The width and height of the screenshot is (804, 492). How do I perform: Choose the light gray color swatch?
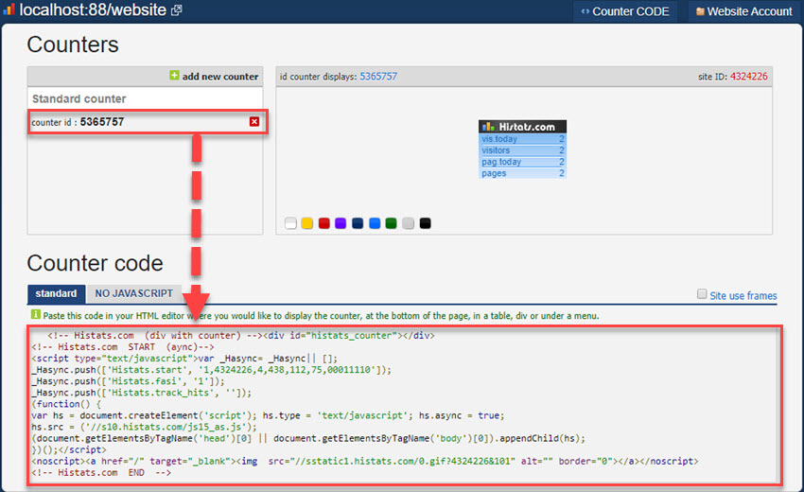click(409, 223)
